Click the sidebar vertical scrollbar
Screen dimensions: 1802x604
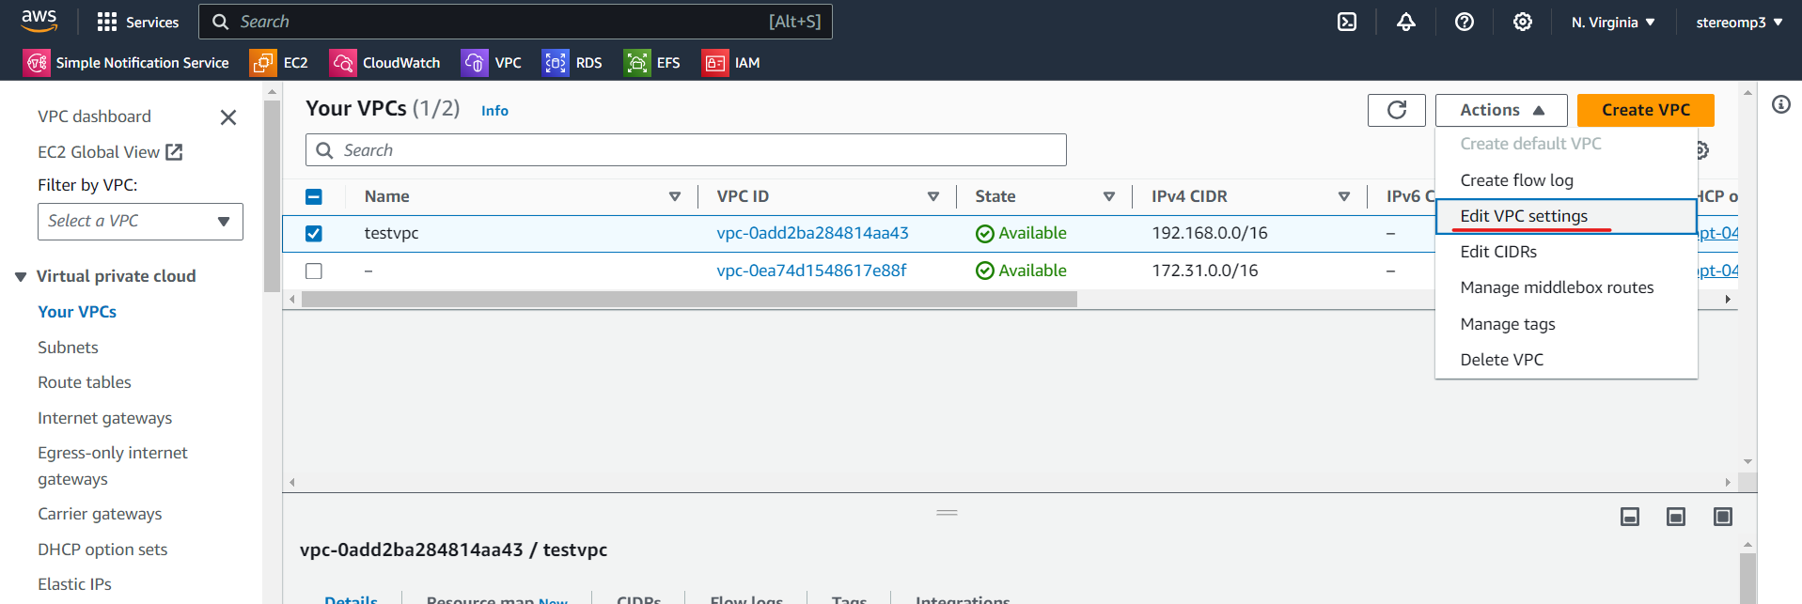(272, 196)
